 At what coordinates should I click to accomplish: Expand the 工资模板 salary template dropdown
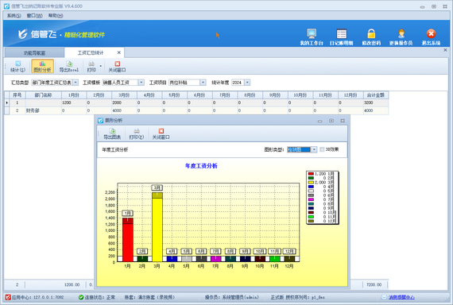tap(141, 83)
